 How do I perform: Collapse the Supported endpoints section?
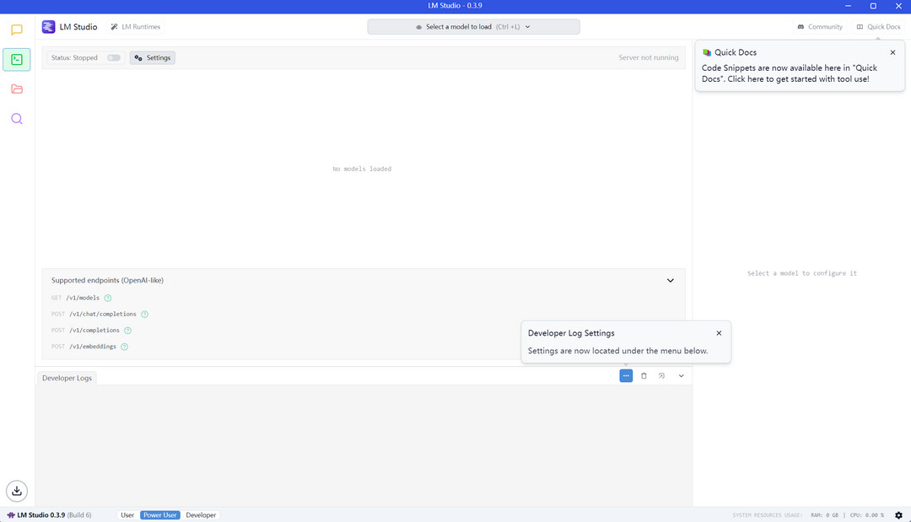(x=671, y=281)
